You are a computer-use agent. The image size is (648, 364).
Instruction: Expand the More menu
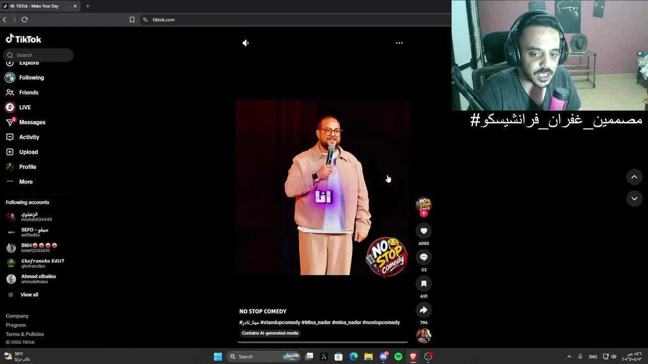click(x=26, y=181)
